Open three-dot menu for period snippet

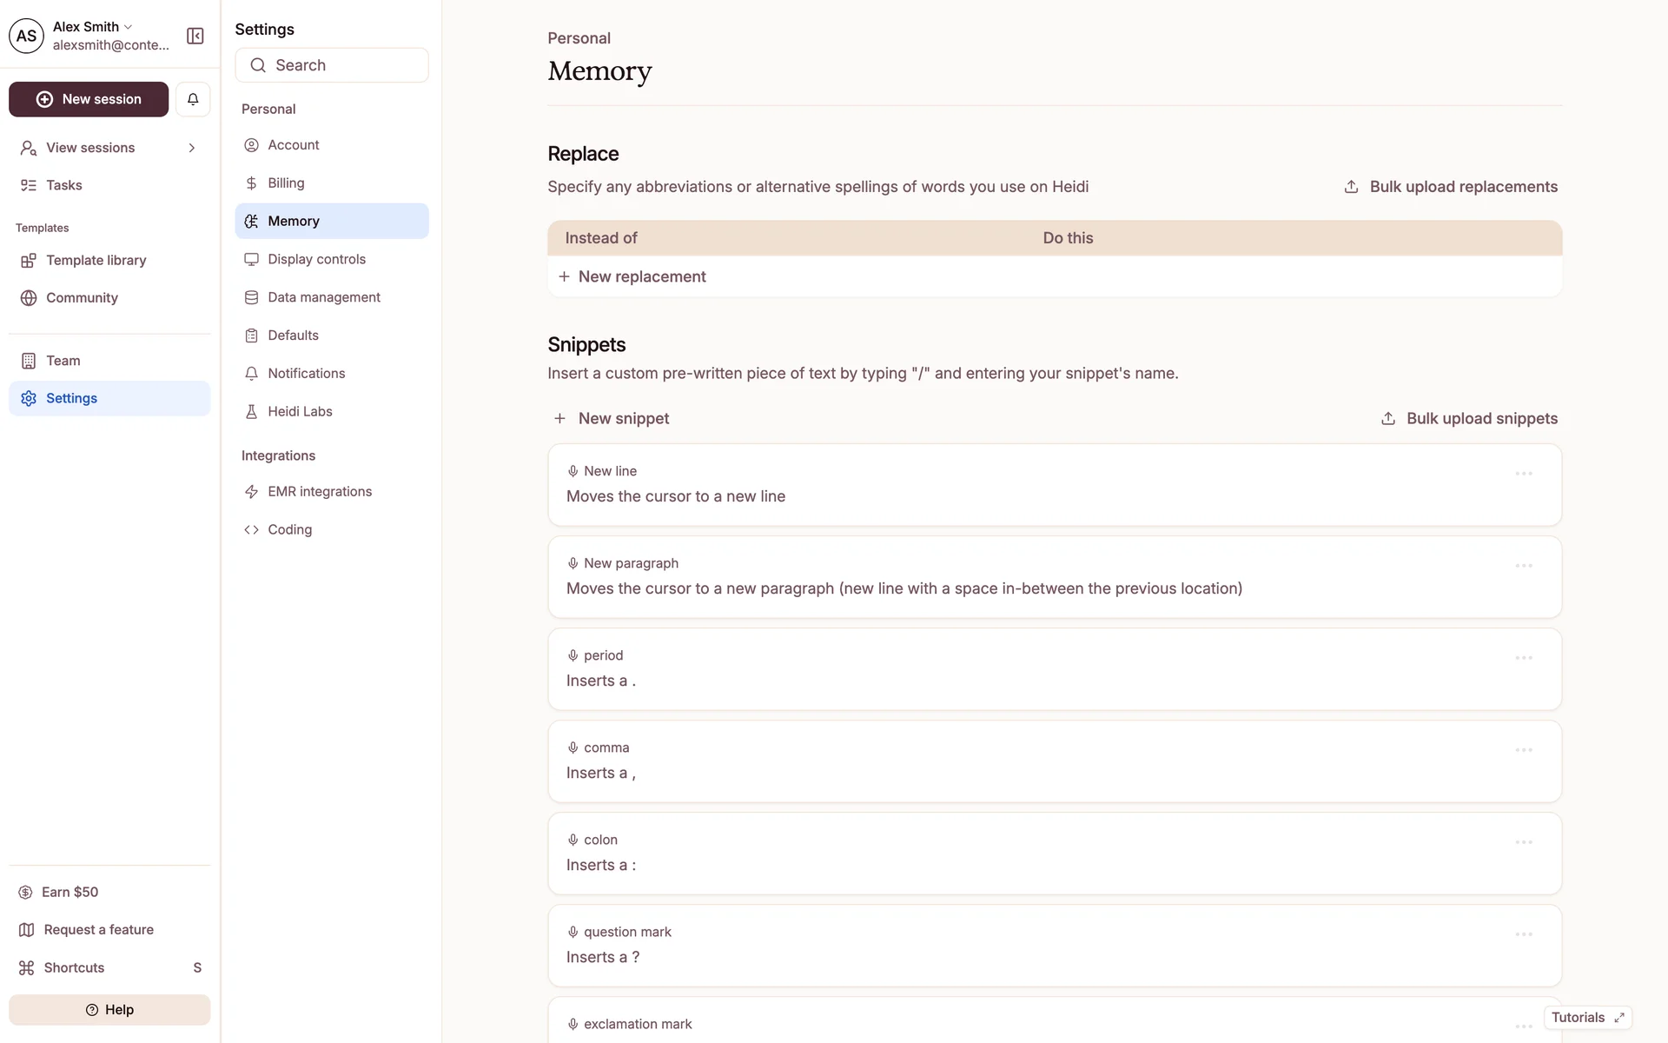(1523, 658)
